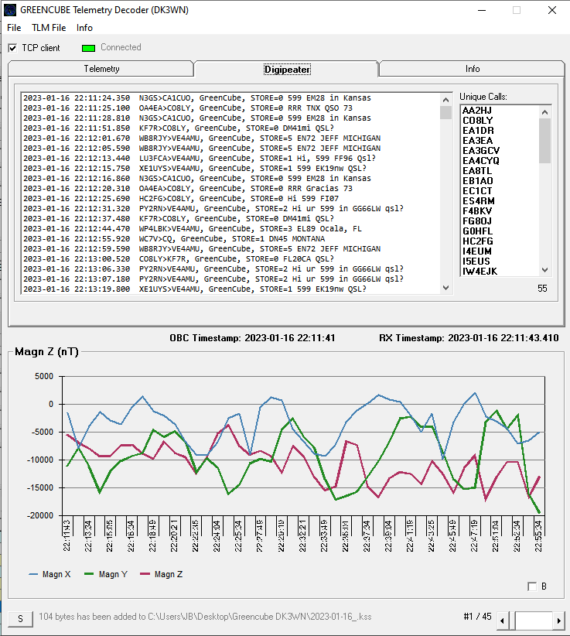Click OA4EA log line 'RRR Gracias 73'

188,189
